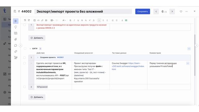
Task: Align text to the right
Action: [x=107, y=20]
